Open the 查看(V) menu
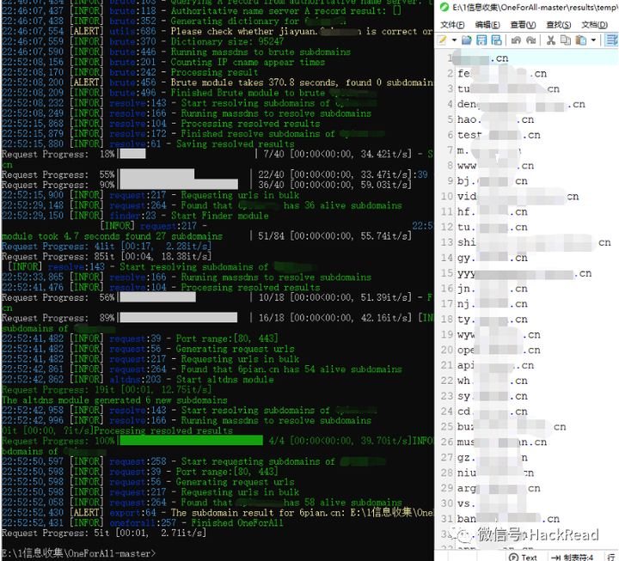619x561 pixels. tap(523, 25)
